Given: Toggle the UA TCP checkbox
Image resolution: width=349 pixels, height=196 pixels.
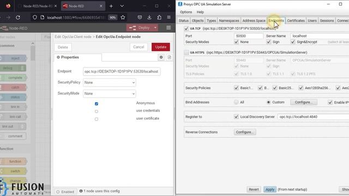Looking at the screenshot, I should click(186, 28).
